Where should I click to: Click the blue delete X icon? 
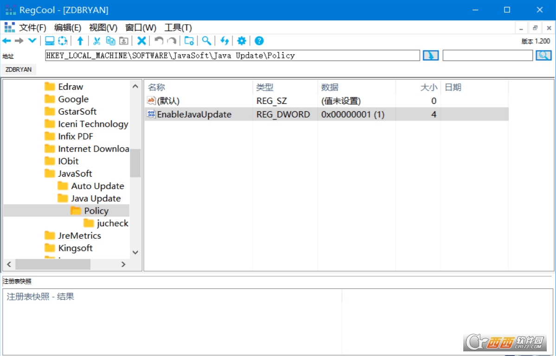pyautogui.click(x=141, y=41)
